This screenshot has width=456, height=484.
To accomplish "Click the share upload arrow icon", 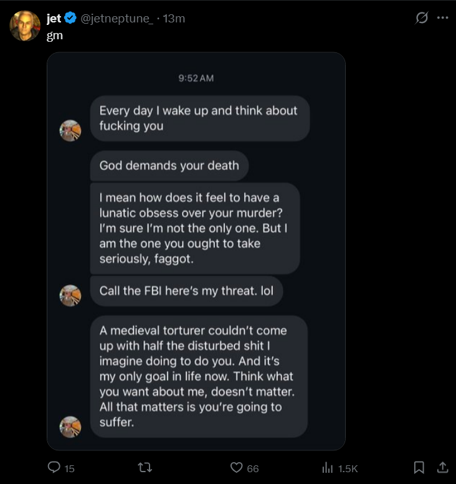I will coord(442,467).
